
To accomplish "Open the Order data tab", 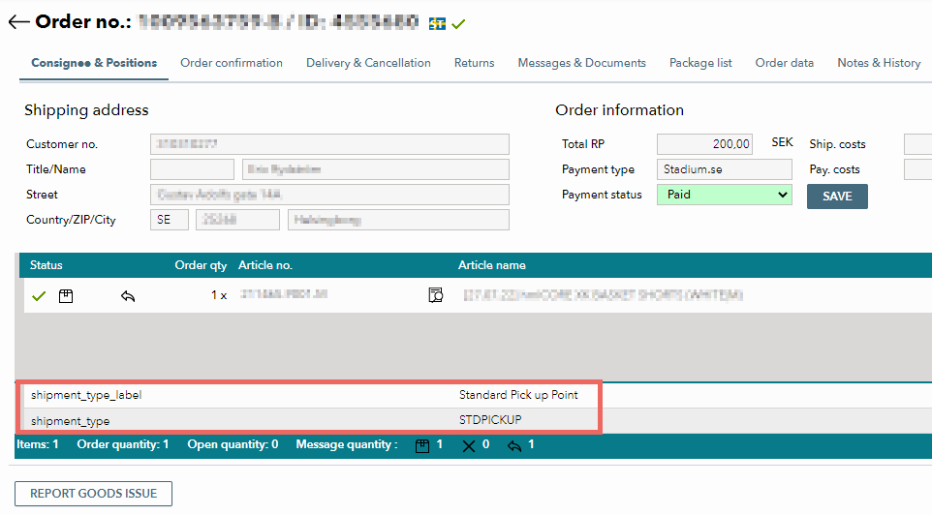I will tap(785, 63).
